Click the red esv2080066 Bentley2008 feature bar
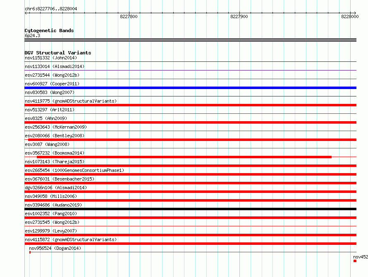Image resolution: width=368 pixels, height=277 pixels. tap(192, 140)
